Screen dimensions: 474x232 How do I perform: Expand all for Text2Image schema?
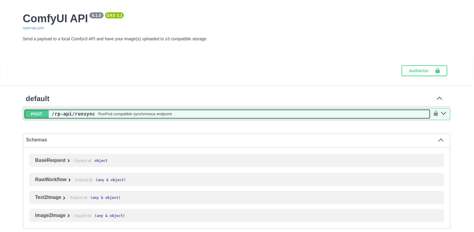[79, 198]
